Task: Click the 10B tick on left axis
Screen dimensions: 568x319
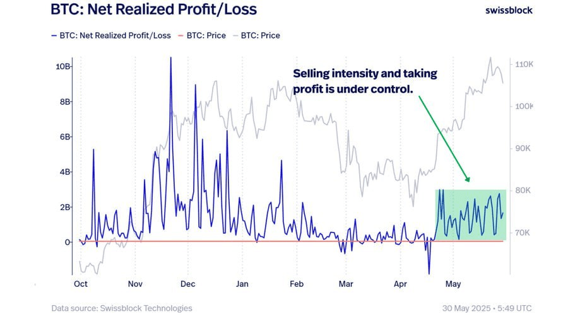Action: 62,67
